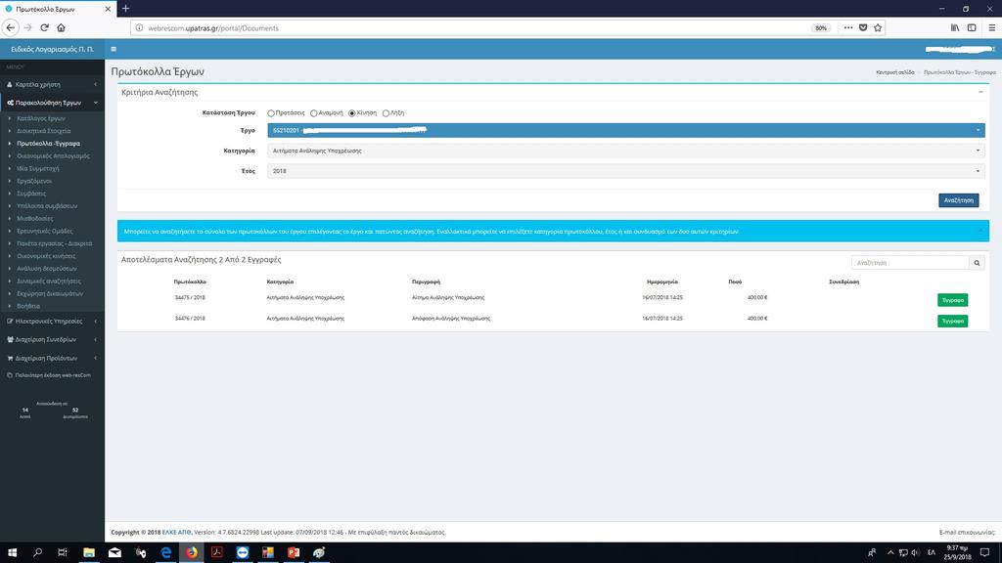Open Συμβάσεις in sidebar
The image size is (1002, 563).
31,194
